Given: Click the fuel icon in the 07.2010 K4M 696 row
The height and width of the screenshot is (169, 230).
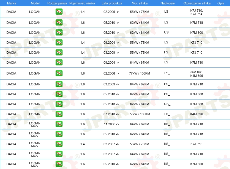Looking at the screenshot, I should pos(59,114).
